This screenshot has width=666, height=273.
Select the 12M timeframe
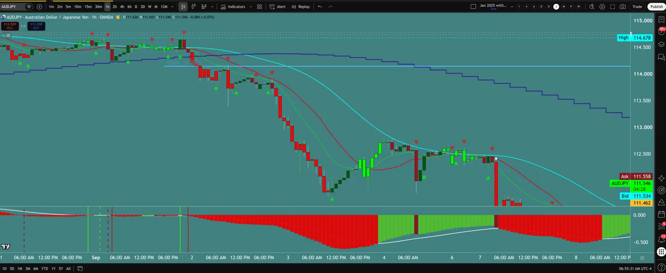click(x=164, y=7)
